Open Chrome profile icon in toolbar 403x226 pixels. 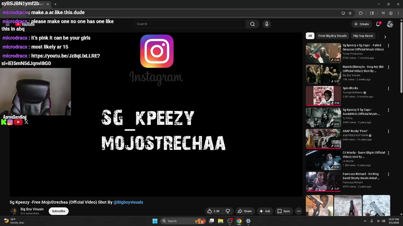(391, 13)
